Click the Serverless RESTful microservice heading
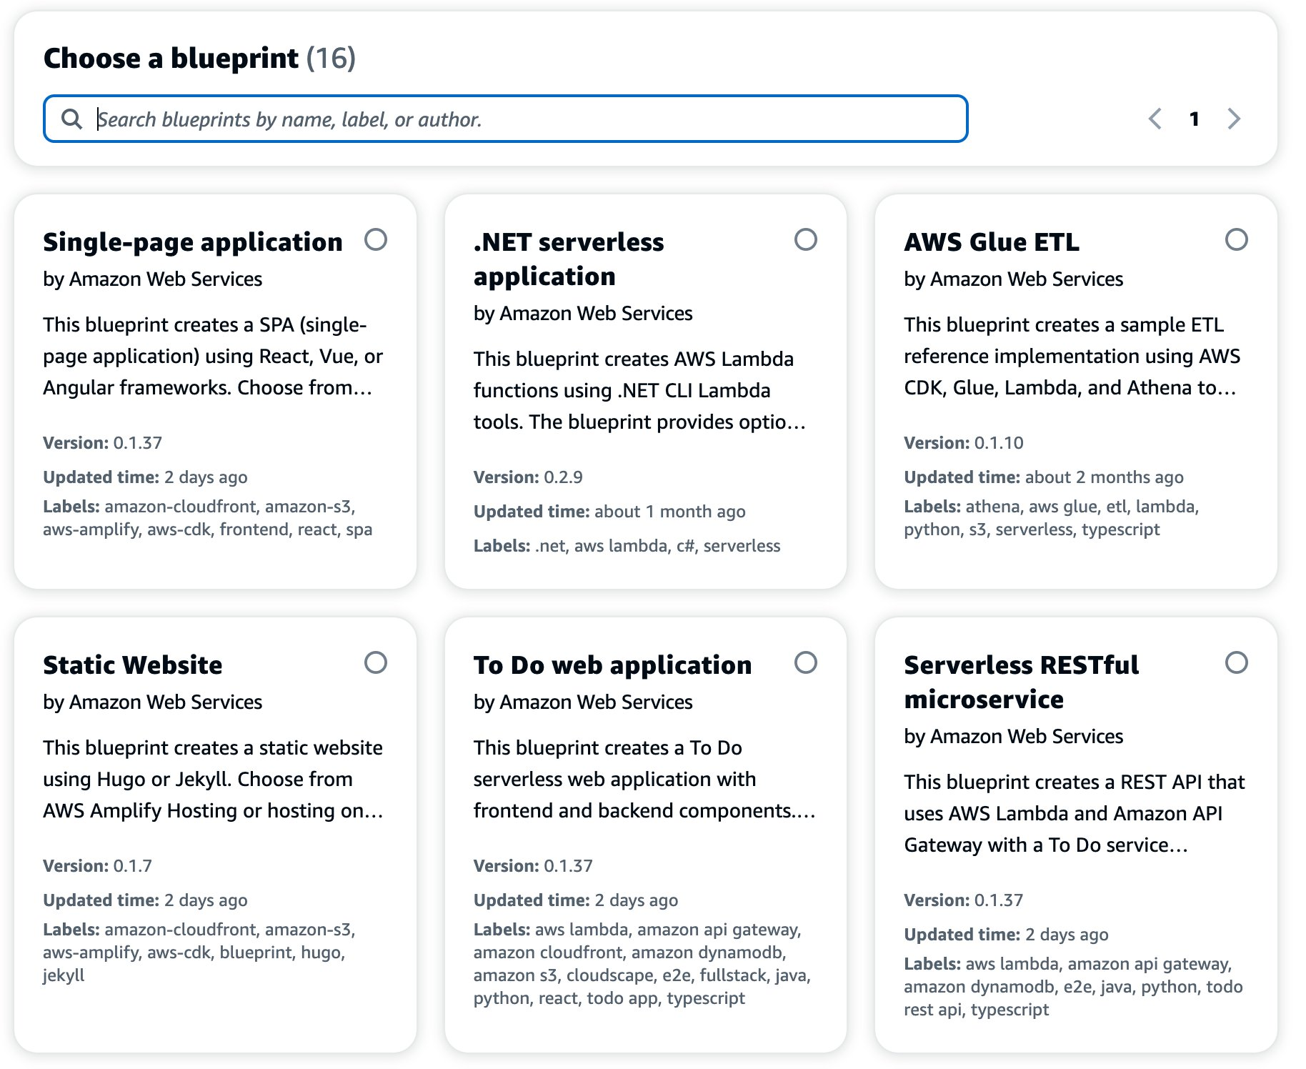This screenshot has height=1069, width=1306. pyautogui.click(x=1021, y=682)
